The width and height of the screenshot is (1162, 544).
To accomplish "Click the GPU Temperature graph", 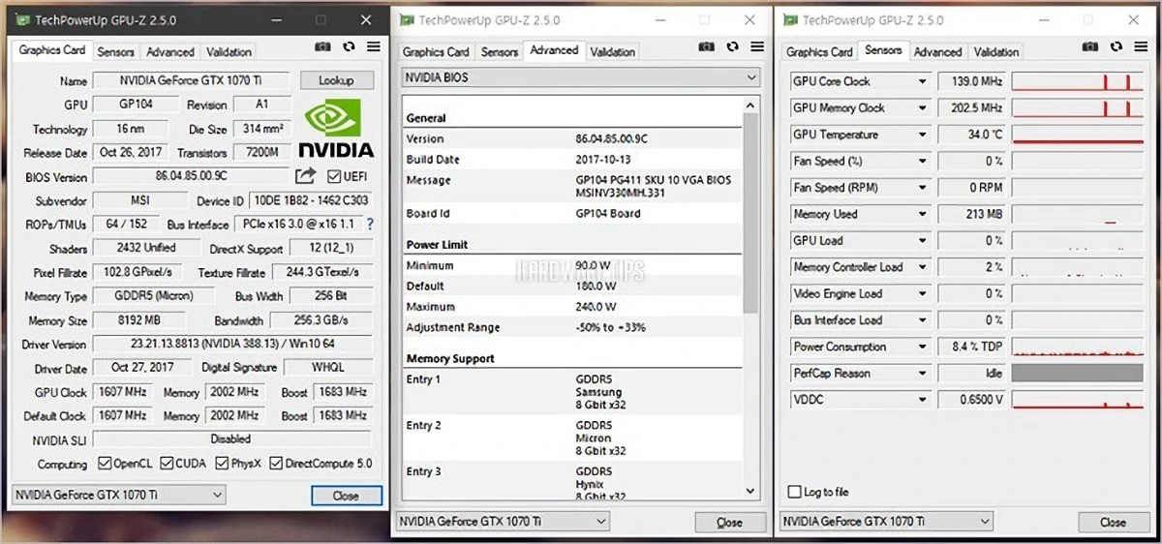I will (x=1078, y=135).
